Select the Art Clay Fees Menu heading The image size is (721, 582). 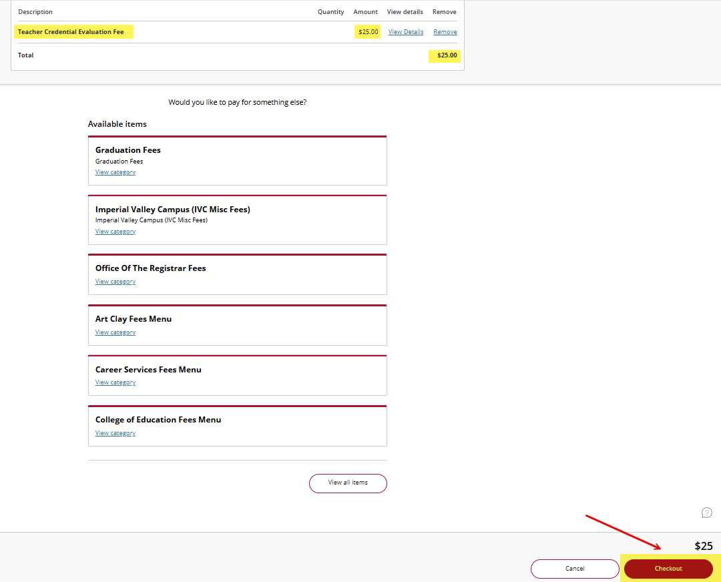click(x=134, y=319)
